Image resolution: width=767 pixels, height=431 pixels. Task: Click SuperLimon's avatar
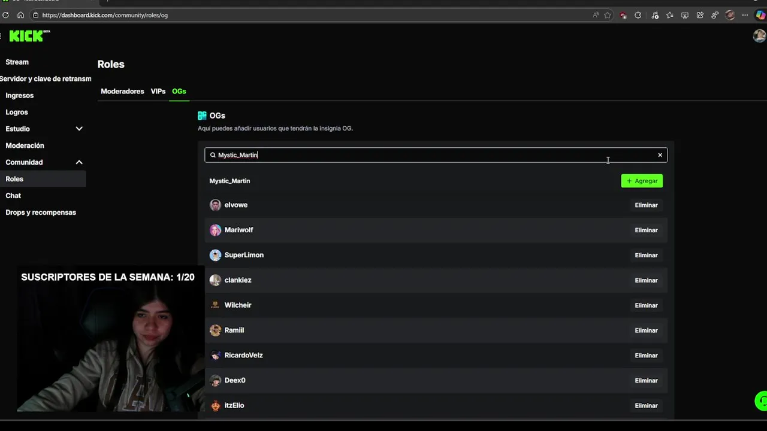point(215,255)
